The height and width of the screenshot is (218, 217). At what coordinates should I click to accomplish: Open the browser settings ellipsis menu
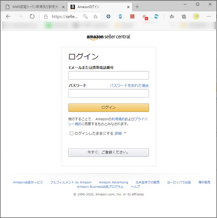click(209, 16)
